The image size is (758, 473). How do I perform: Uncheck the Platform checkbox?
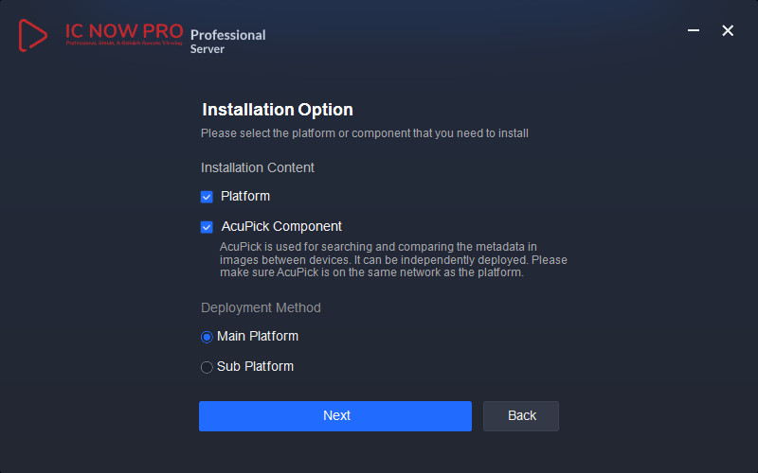point(207,197)
